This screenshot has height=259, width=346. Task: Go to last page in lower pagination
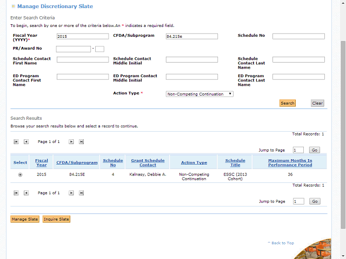coord(82,193)
